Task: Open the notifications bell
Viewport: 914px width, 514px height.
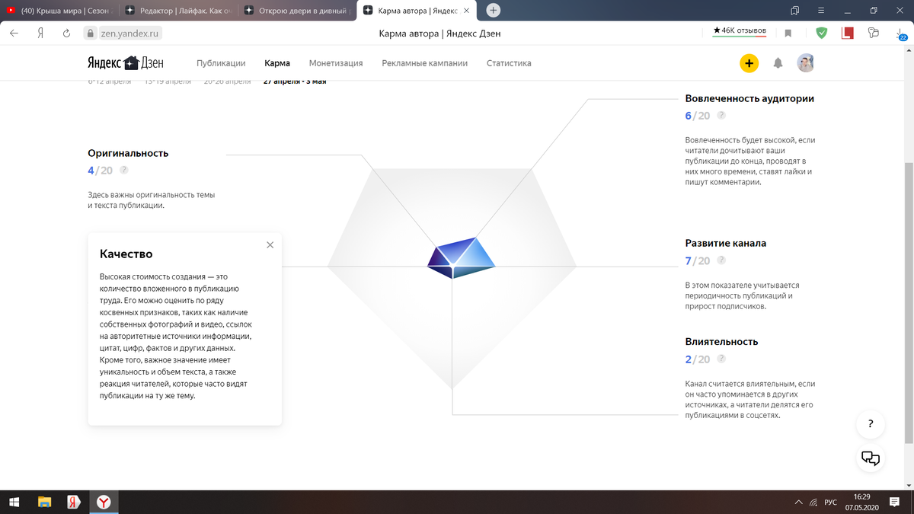Action: click(x=778, y=63)
